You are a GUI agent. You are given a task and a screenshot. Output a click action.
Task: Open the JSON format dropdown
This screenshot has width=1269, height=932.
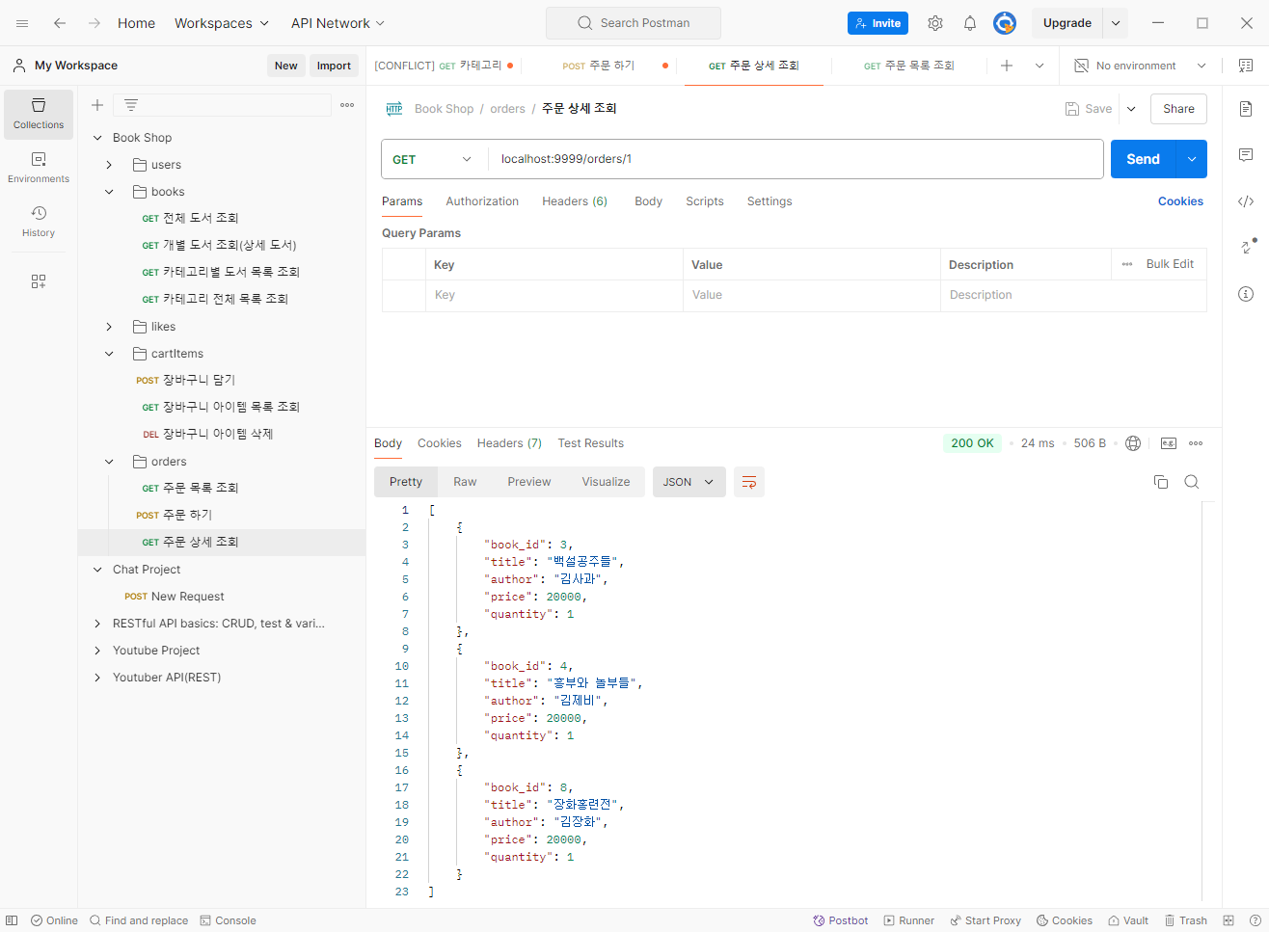click(688, 482)
